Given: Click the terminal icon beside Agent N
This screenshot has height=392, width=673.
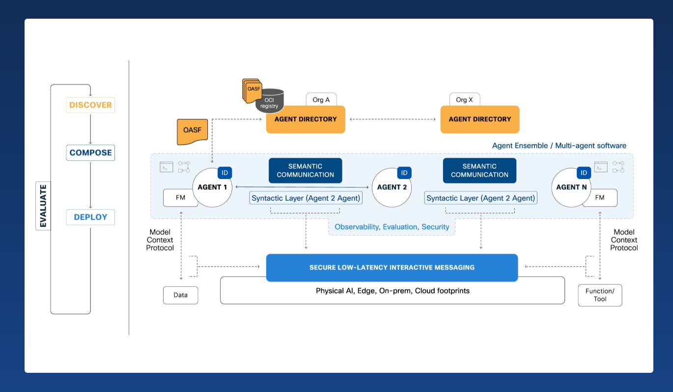Looking at the screenshot, I should click(601, 167).
